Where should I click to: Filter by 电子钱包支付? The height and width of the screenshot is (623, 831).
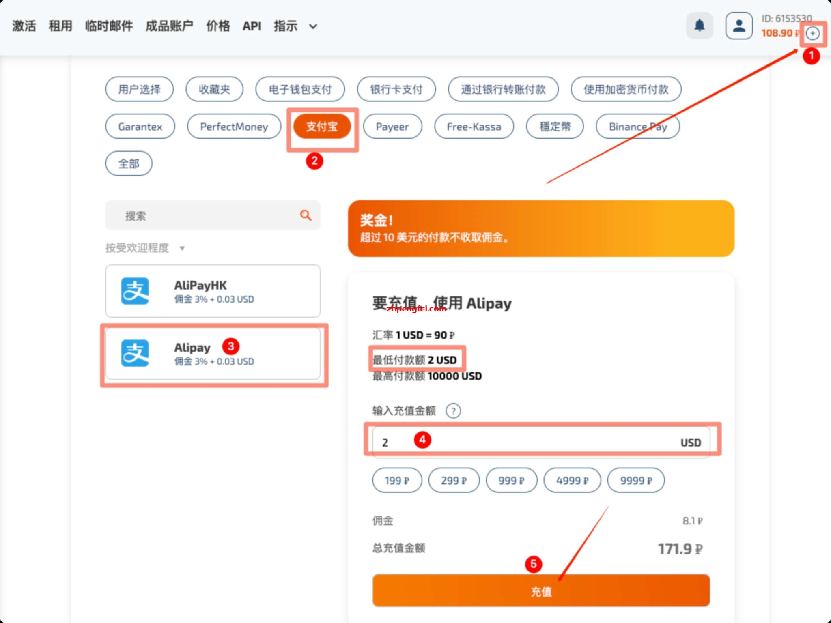click(300, 89)
